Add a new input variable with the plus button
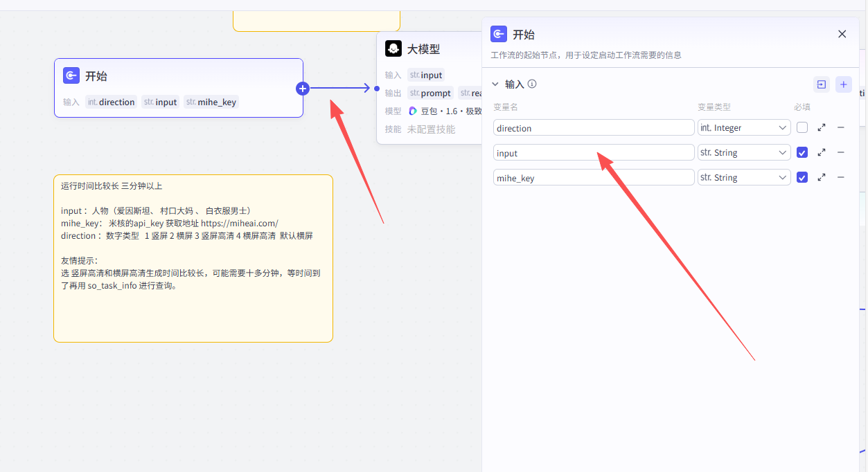This screenshot has height=472, width=868. [843, 84]
